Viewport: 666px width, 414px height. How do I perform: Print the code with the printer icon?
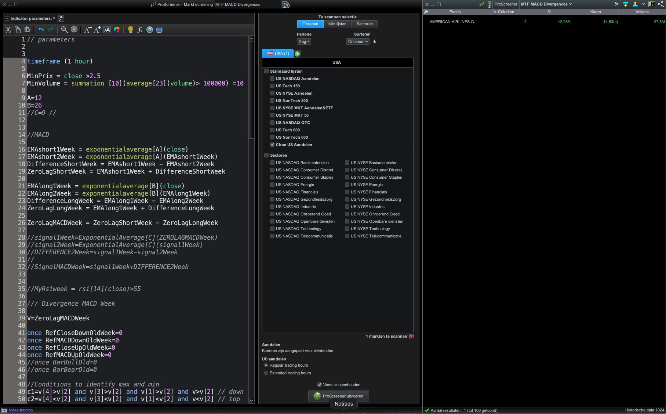159,30
